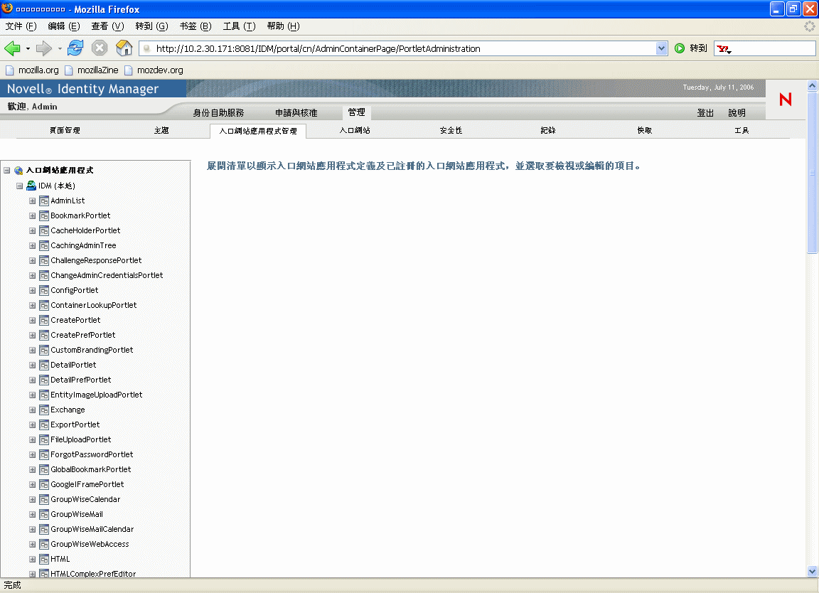Click the Firefox throbber activity icon

point(810,26)
